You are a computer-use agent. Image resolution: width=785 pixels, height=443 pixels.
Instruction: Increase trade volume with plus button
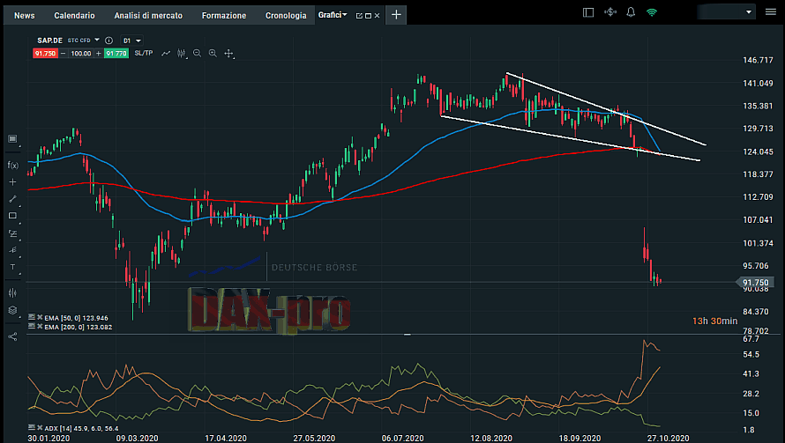point(99,54)
